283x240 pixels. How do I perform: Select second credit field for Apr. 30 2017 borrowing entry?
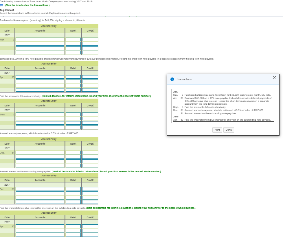pos(90,81)
